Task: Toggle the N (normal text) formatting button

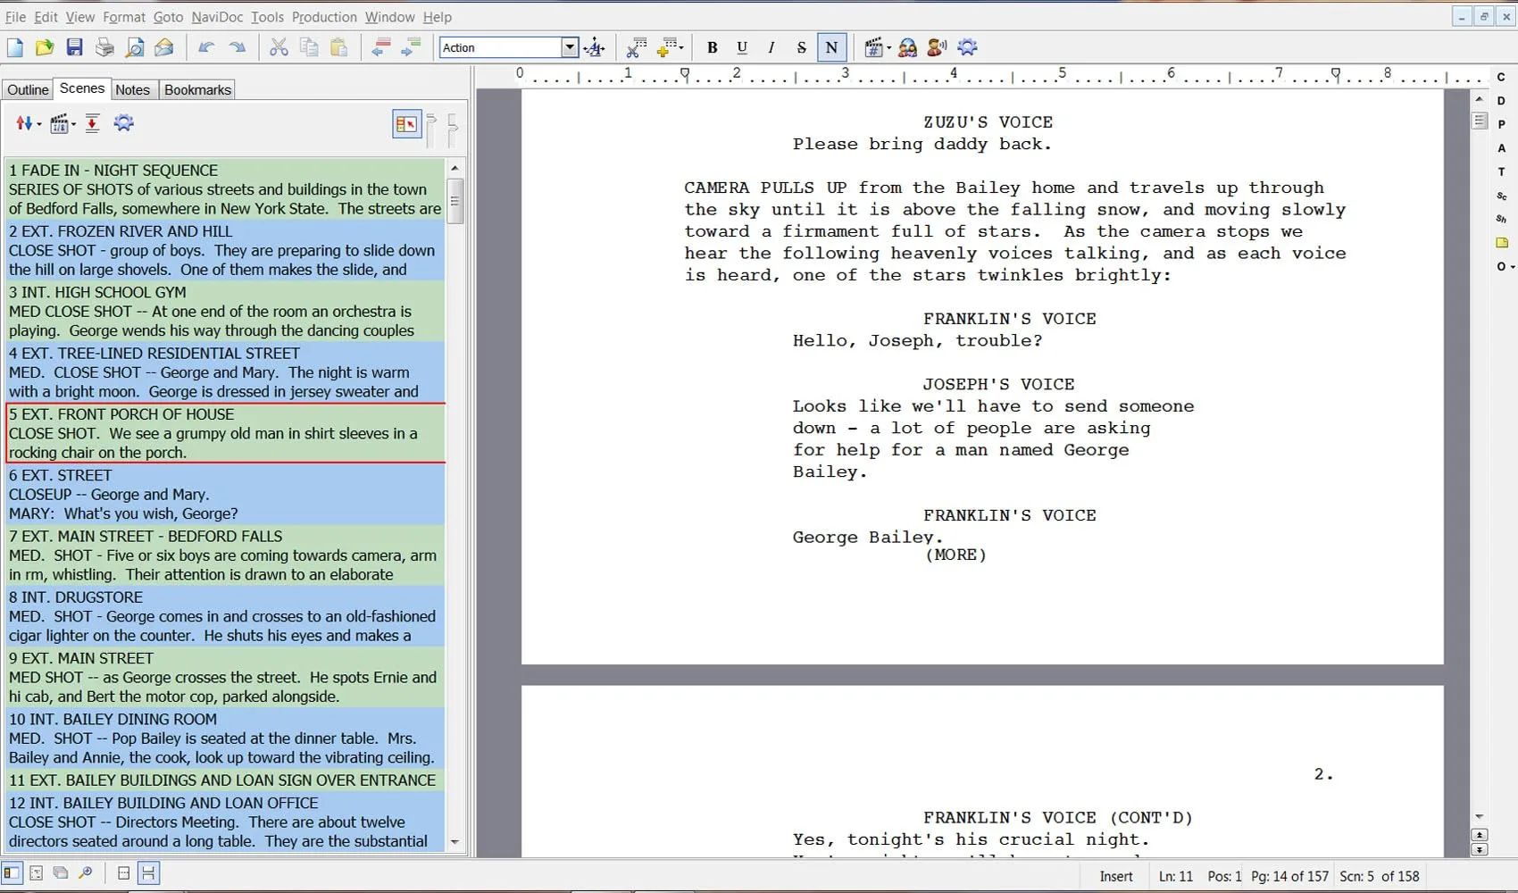Action: [x=831, y=47]
